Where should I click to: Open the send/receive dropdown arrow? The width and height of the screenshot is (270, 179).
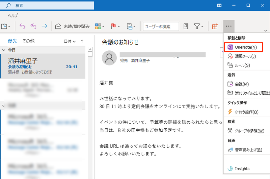coord(134,27)
